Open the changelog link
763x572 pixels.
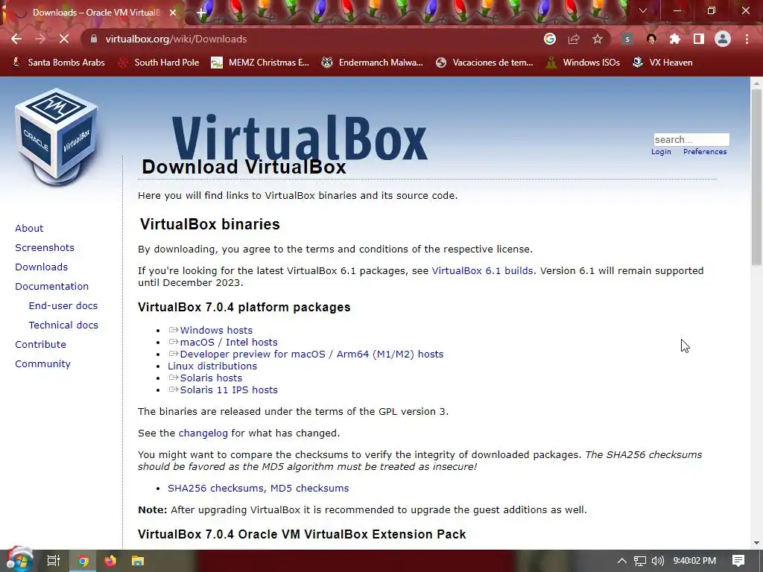203,433
